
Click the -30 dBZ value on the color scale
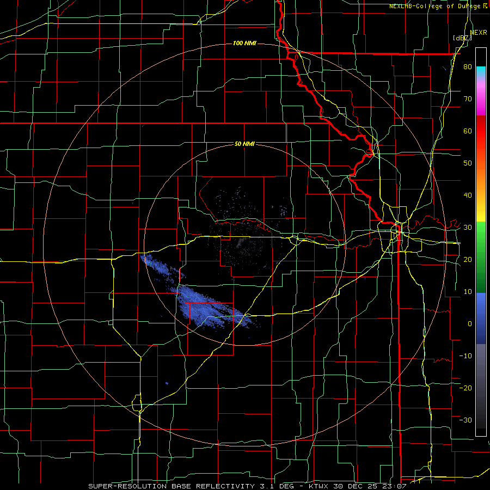pyautogui.click(x=465, y=420)
